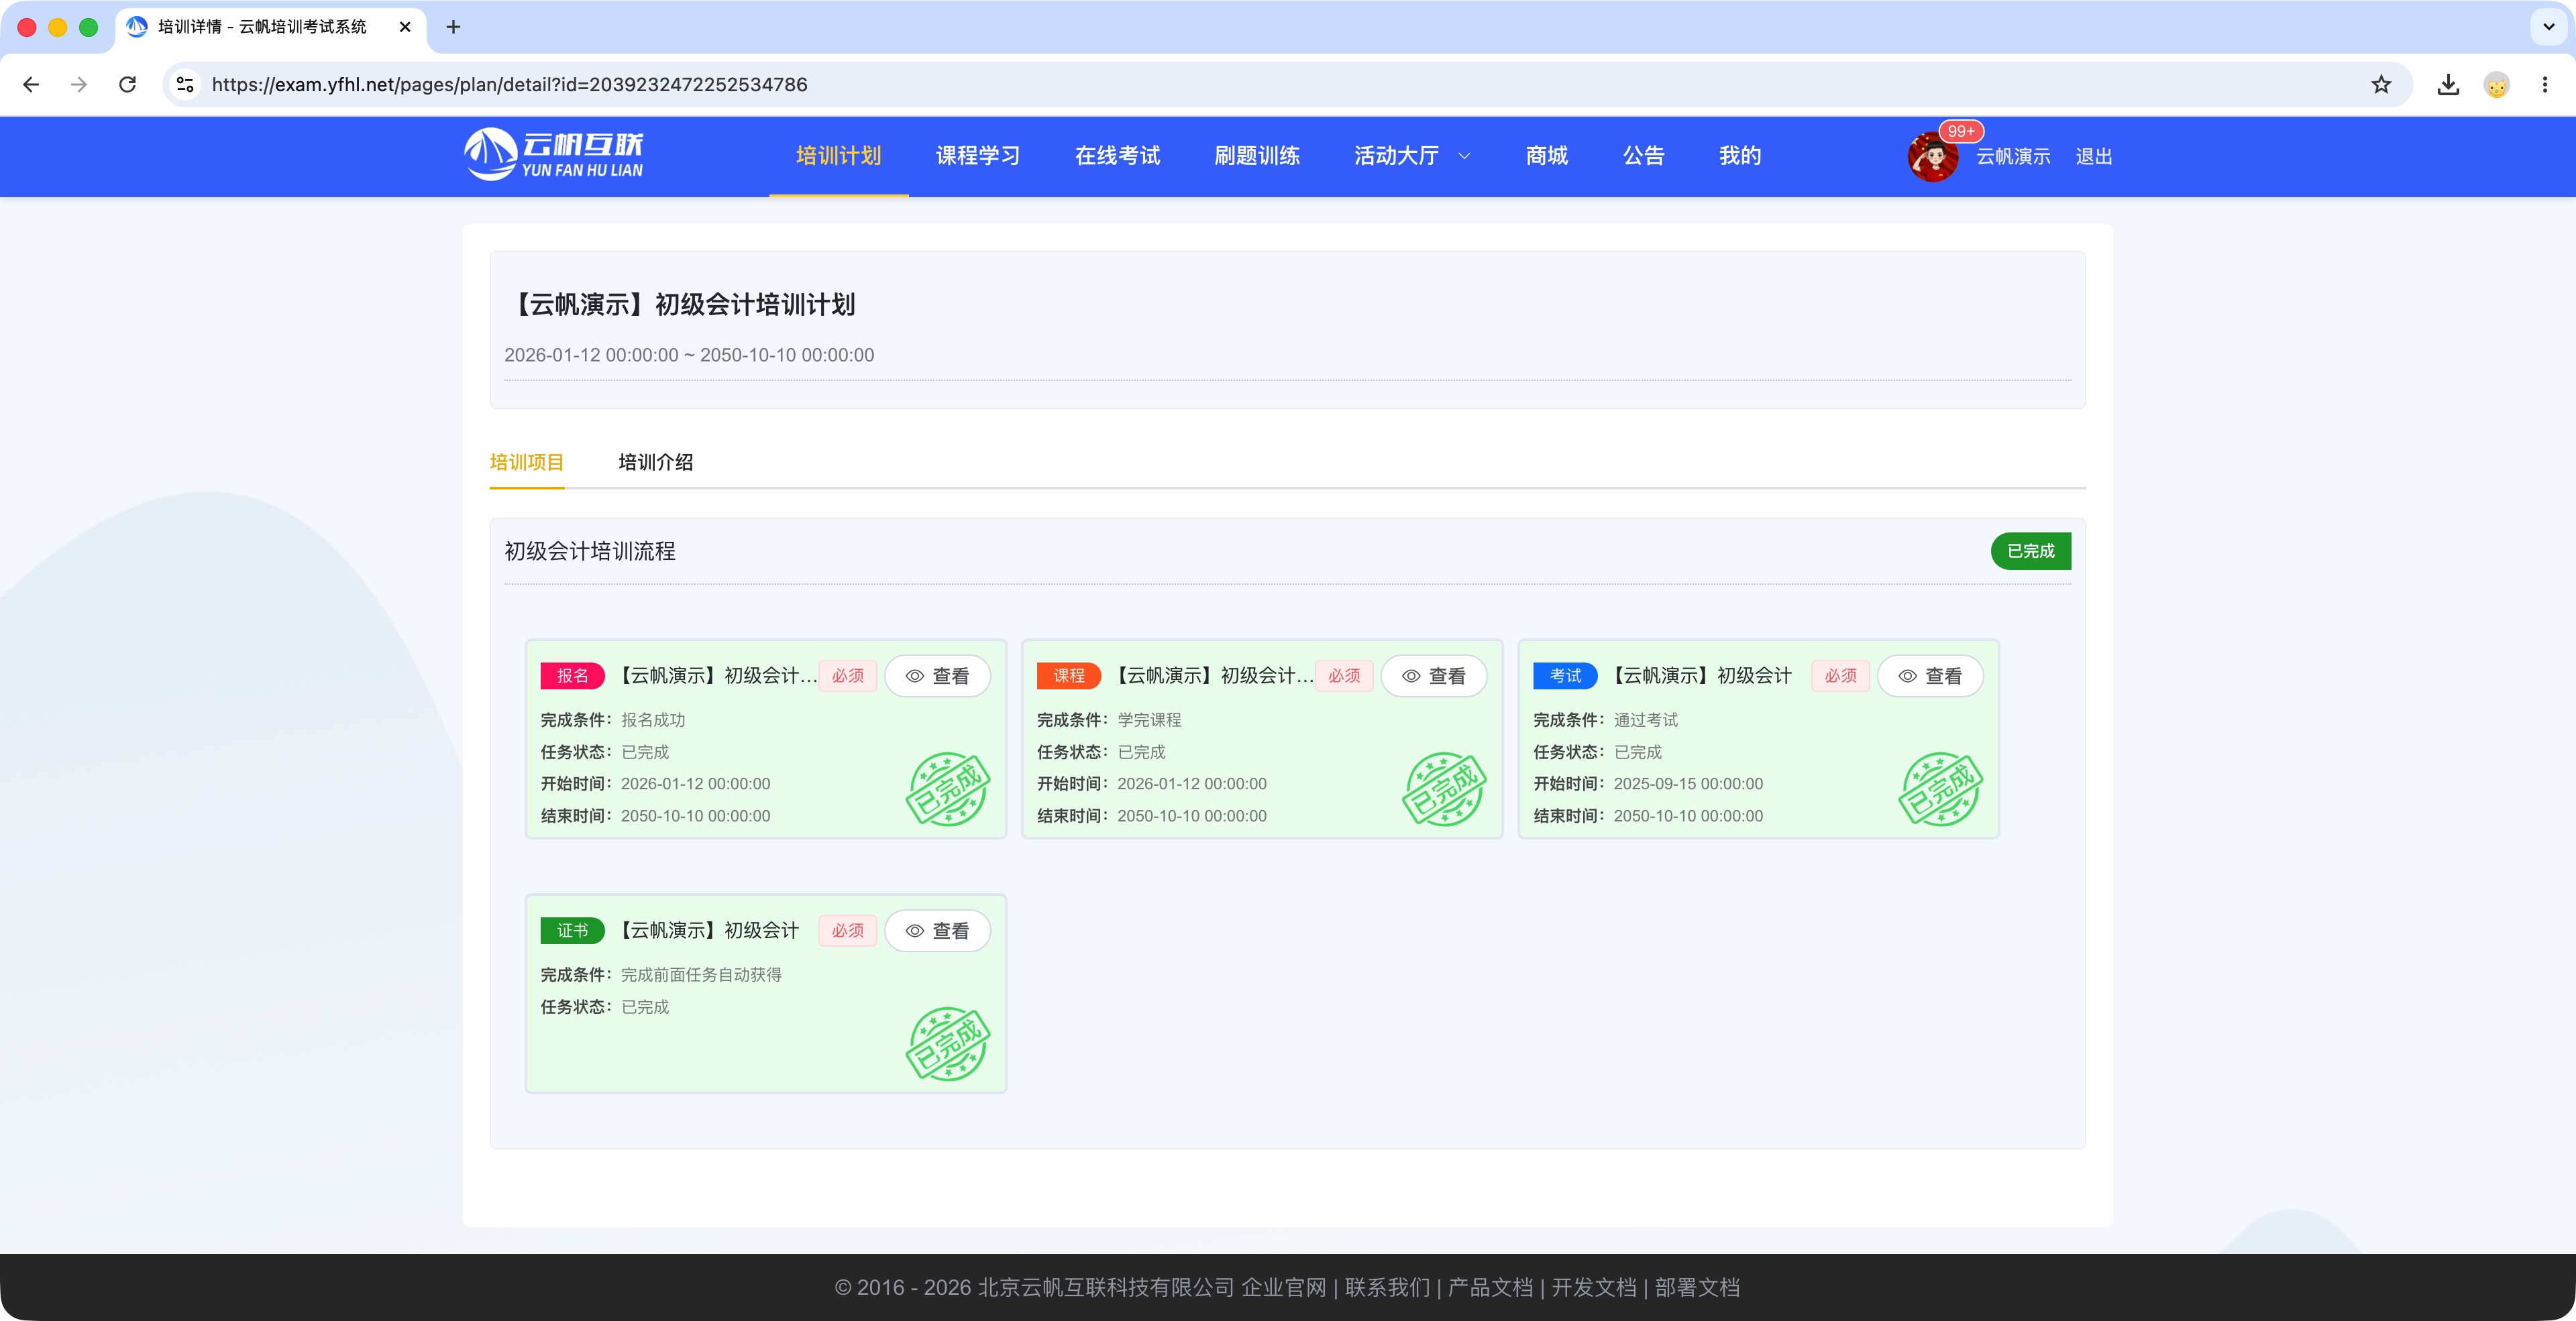The width and height of the screenshot is (2576, 1321).
Task: Click 已完成 stamp on 证书 card
Action: [947, 1043]
